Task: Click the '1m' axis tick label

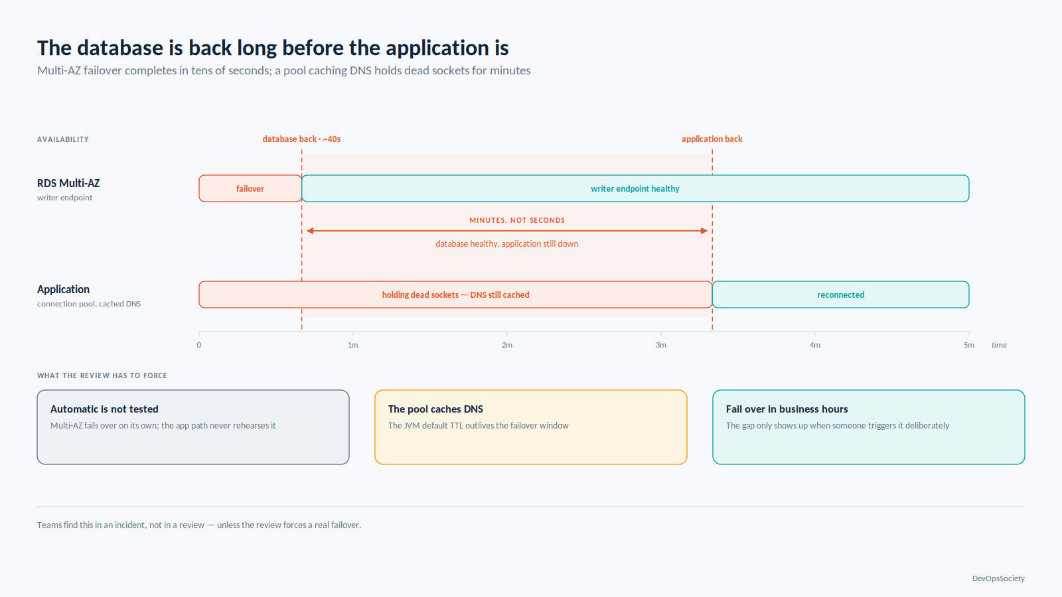Action: 353,345
